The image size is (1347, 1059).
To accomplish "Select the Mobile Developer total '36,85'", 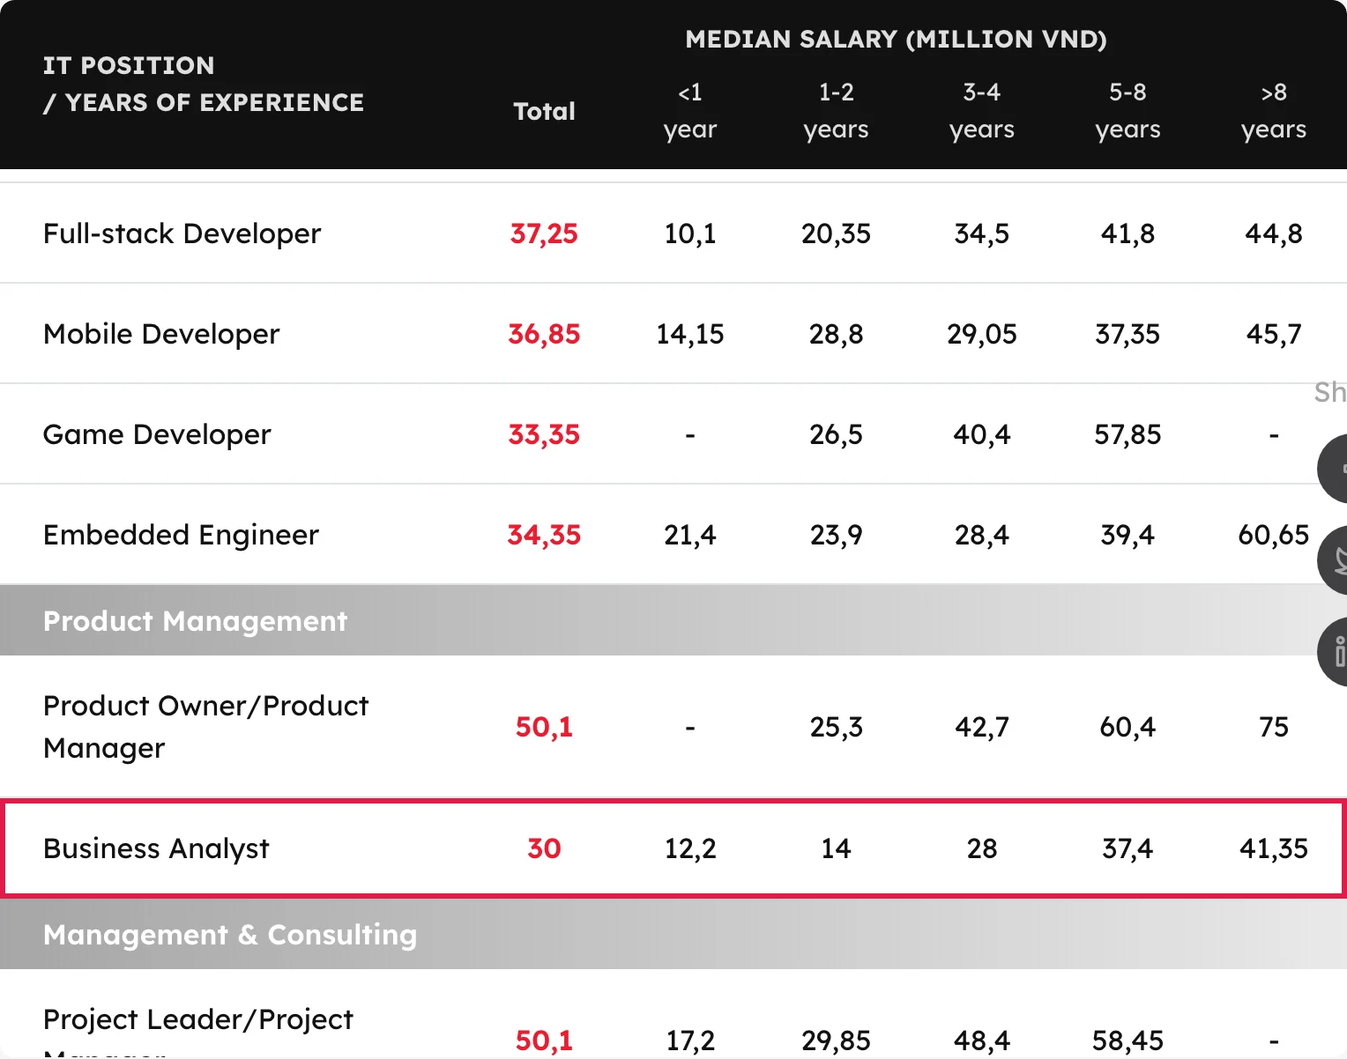I will [x=544, y=334].
